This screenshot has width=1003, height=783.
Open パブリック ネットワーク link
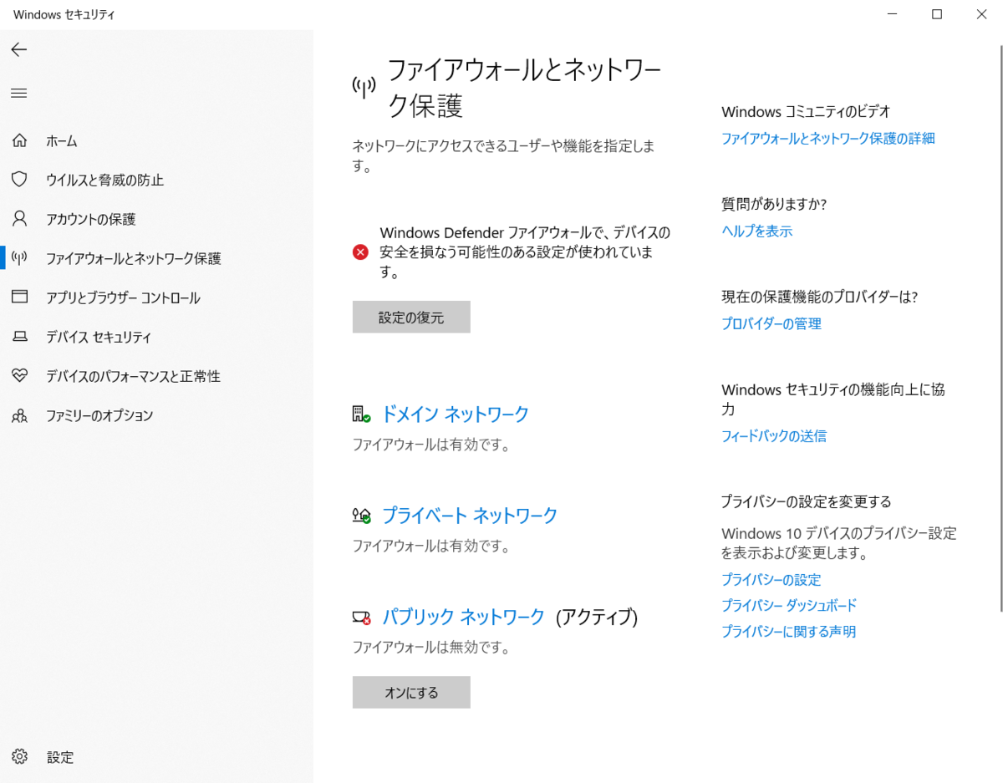tap(464, 618)
